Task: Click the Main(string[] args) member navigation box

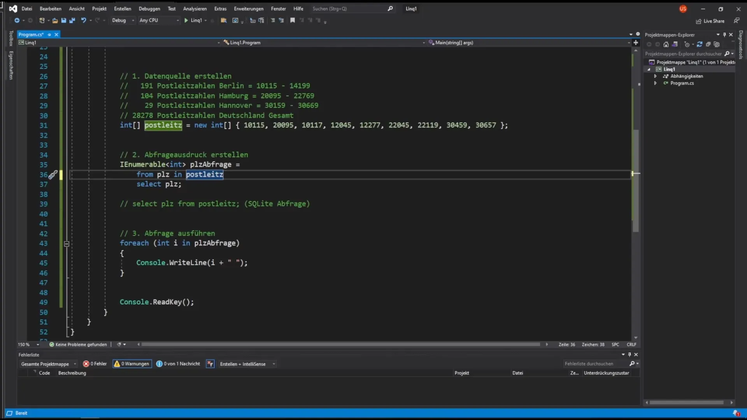Action: click(x=529, y=43)
